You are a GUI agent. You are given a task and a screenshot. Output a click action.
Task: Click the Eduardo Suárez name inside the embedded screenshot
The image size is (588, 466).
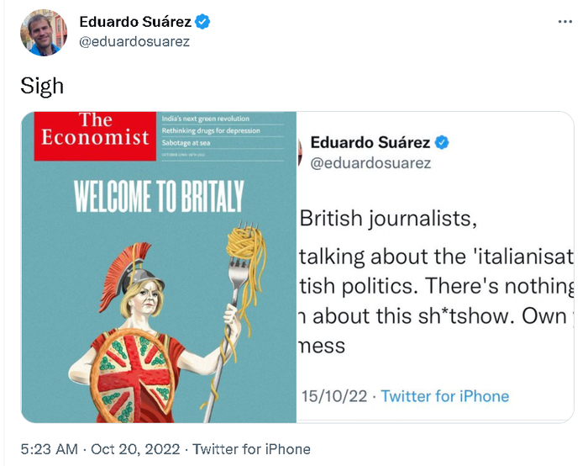[370, 142]
